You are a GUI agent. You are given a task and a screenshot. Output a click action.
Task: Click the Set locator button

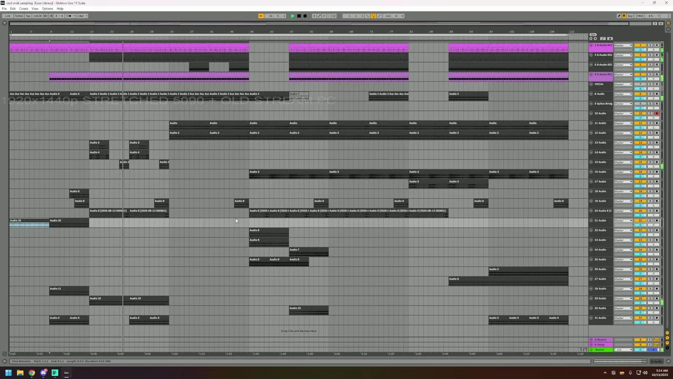(x=593, y=35)
